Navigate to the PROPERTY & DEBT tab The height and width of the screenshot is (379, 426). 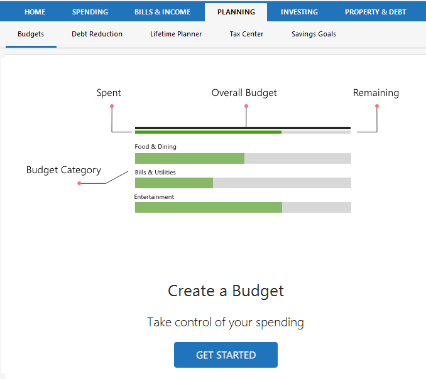375,12
